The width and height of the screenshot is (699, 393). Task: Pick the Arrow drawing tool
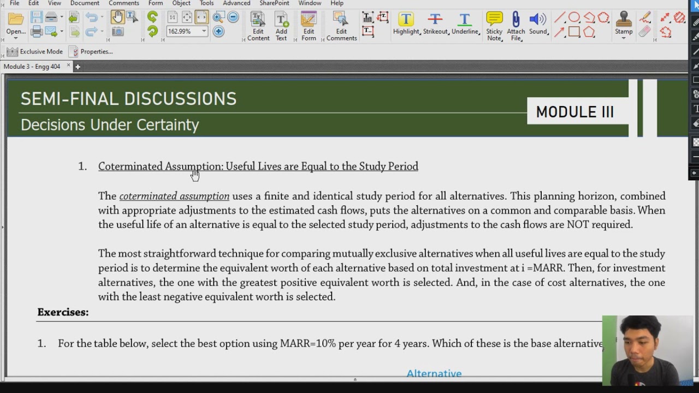pos(560,32)
